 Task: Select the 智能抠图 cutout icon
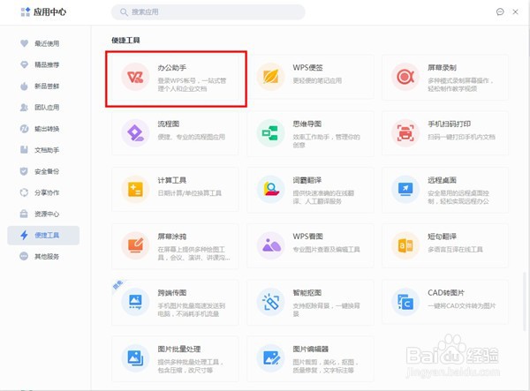click(270, 302)
